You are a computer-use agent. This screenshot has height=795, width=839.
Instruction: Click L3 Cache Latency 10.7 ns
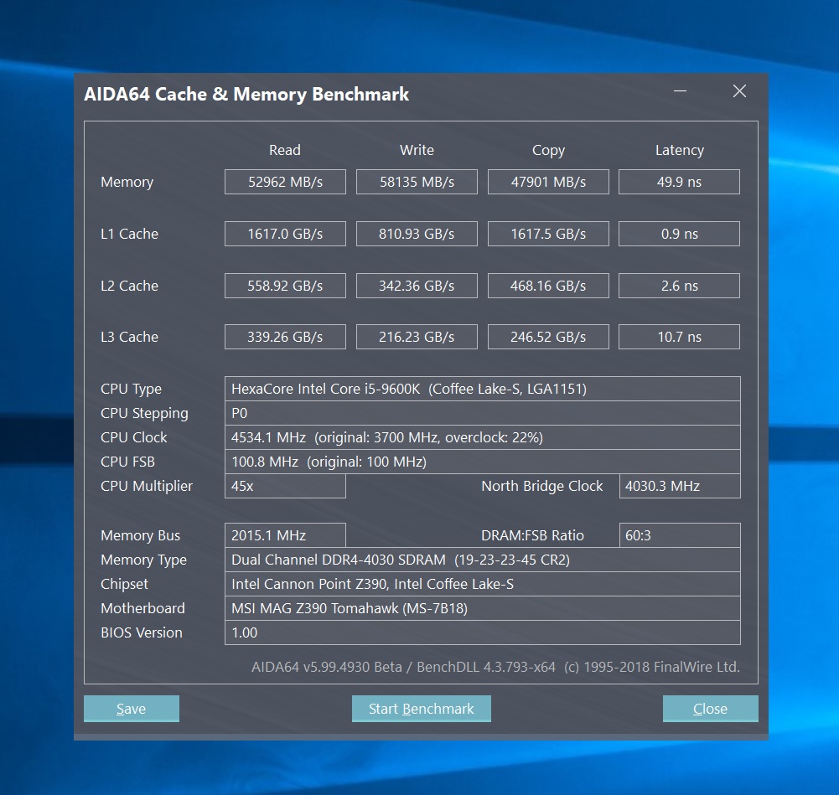[x=680, y=337]
